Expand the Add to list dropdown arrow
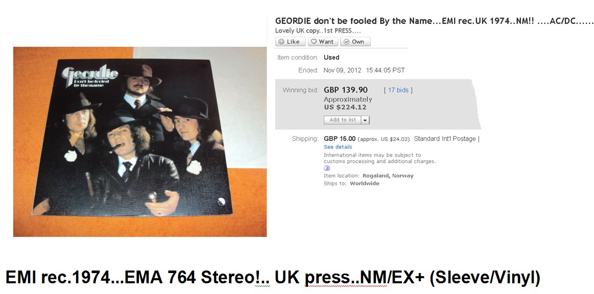The height and width of the screenshot is (294, 594). pyautogui.click(x=365, y=120)
